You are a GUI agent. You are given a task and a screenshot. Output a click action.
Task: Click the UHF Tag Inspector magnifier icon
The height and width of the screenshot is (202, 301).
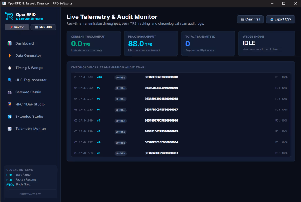tap(10, 80)
